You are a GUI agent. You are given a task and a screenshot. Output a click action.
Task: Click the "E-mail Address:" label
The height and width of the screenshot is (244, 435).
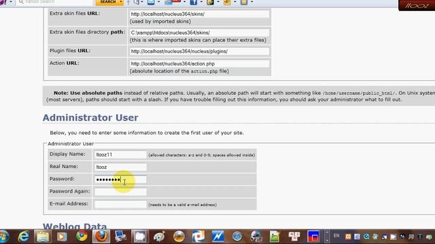click(69, 204)
